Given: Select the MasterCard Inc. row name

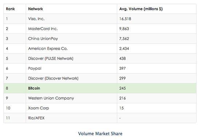Looking at the screenshot, I should click(43, 29).
